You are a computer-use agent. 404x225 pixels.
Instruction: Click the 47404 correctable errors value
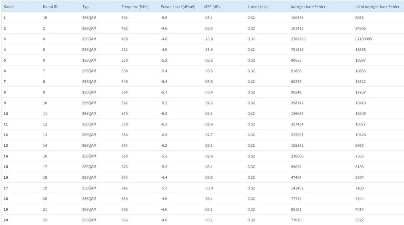pyautogui.click(x=297, y=177)
